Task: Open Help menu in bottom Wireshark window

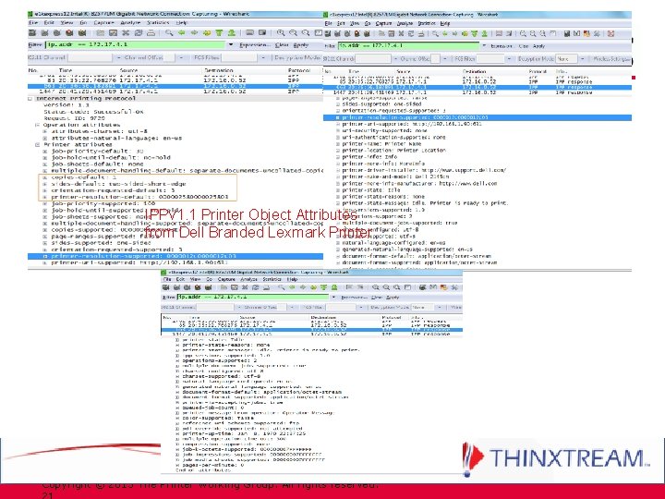Action: pos(292,279)
